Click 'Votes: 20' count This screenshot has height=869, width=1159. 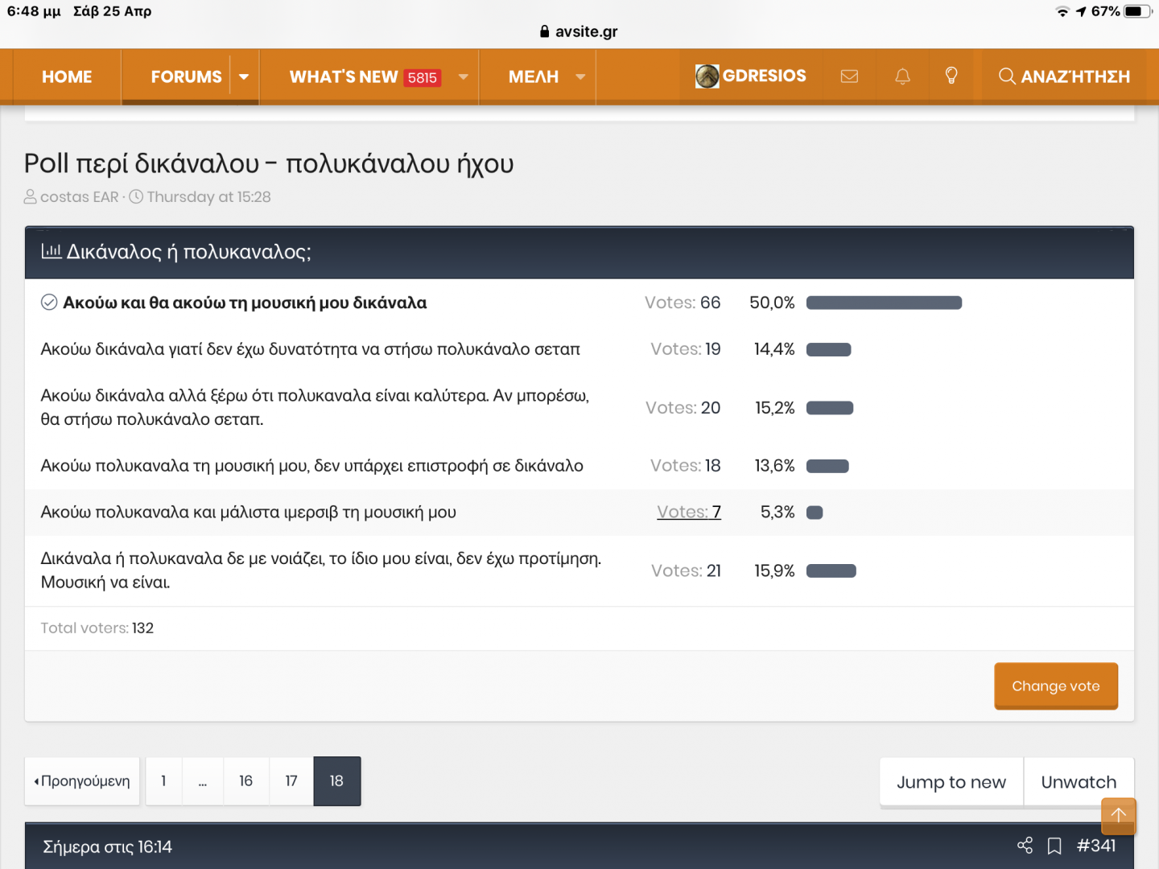[683, 408]
